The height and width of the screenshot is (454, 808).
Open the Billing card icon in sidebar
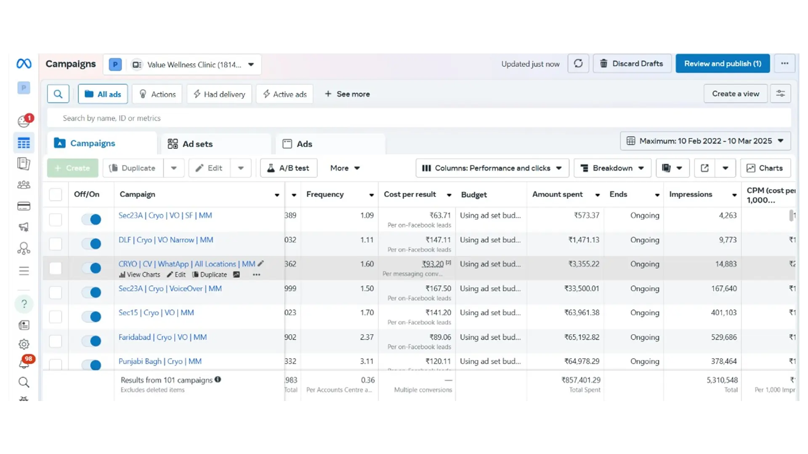coord(24,206)
